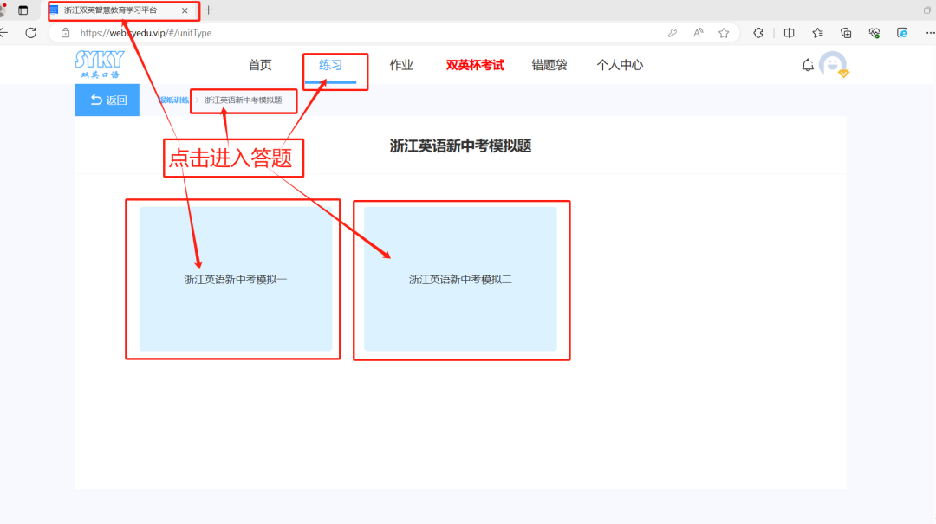Open browser extensions icon
This screenshot has height=524, width=936.
[x=758, y=33]
